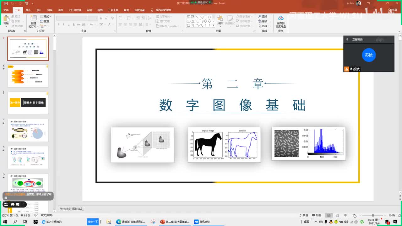
Task: Open Tencent Meeting (腾讯会议) taskbar item
Action: pos(202,222)
